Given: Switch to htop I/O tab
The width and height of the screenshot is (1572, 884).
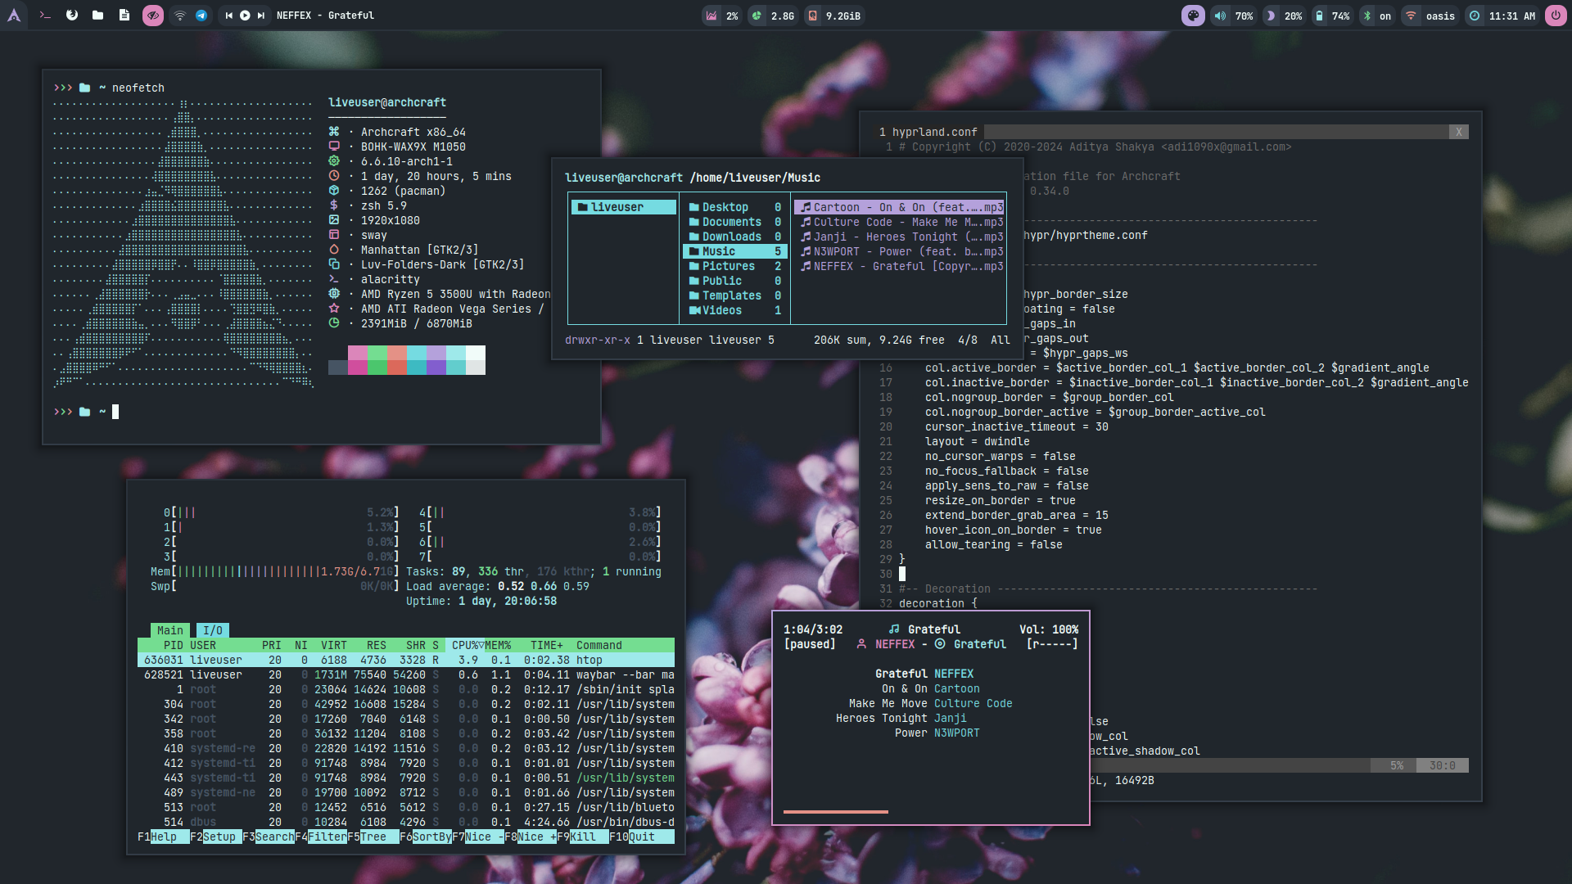Looking at the screenshot, I should point(212,630).
